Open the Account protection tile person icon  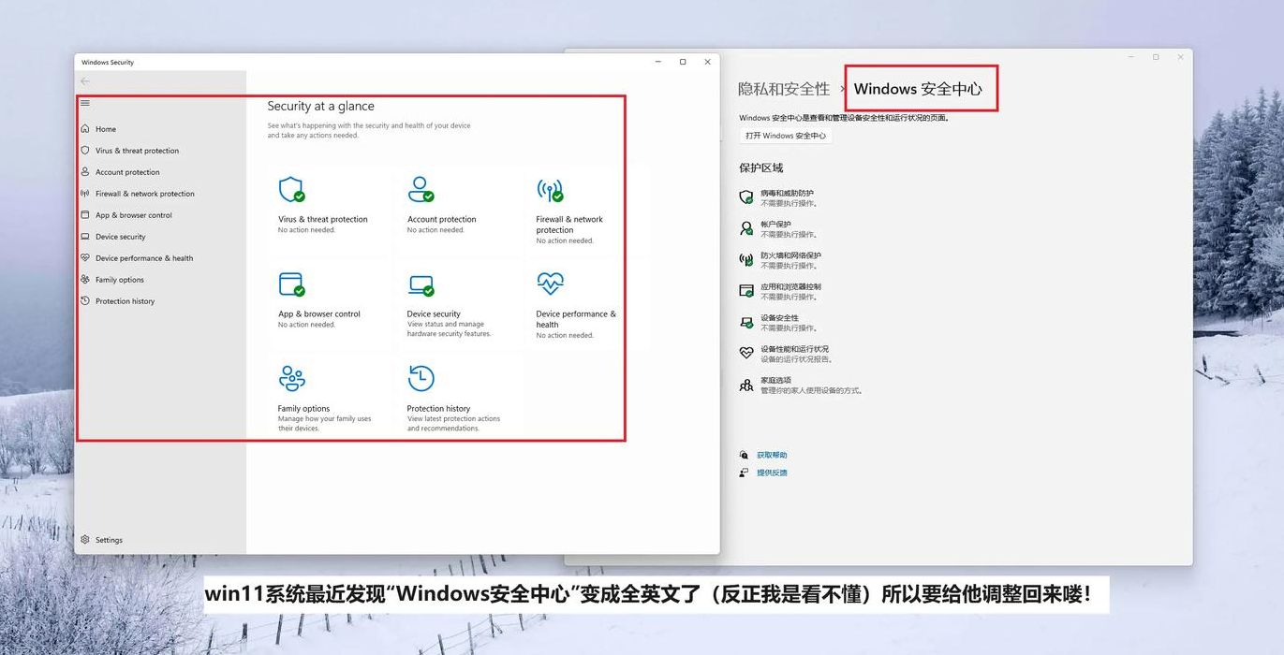click(421, 190)
